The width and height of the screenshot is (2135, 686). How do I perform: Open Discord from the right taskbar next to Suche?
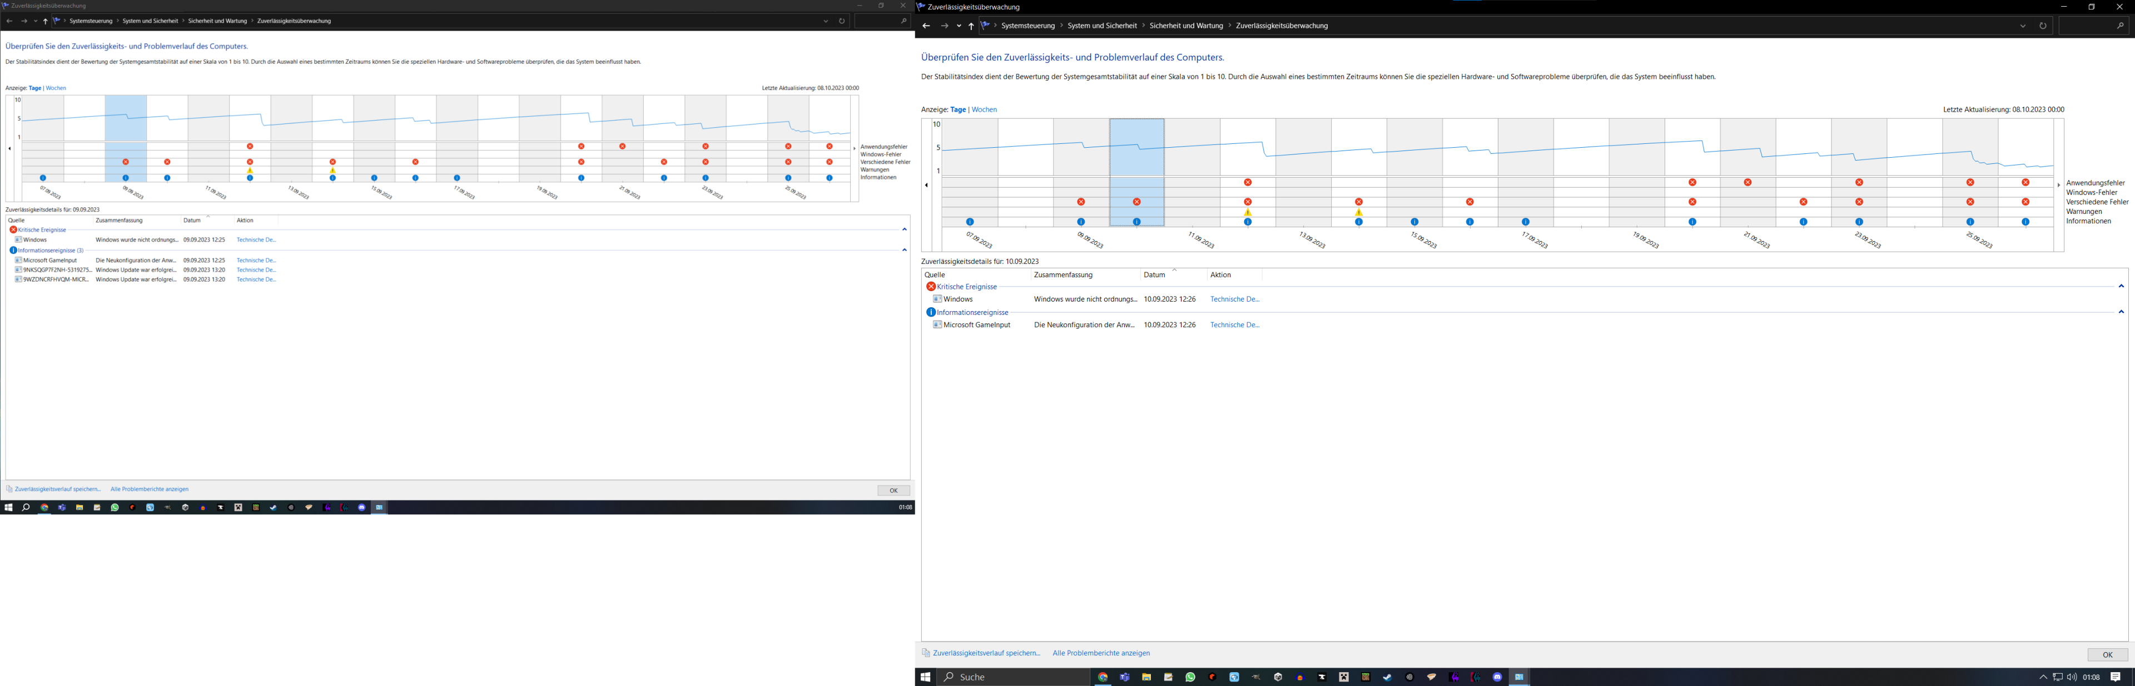click(1497, 677)
